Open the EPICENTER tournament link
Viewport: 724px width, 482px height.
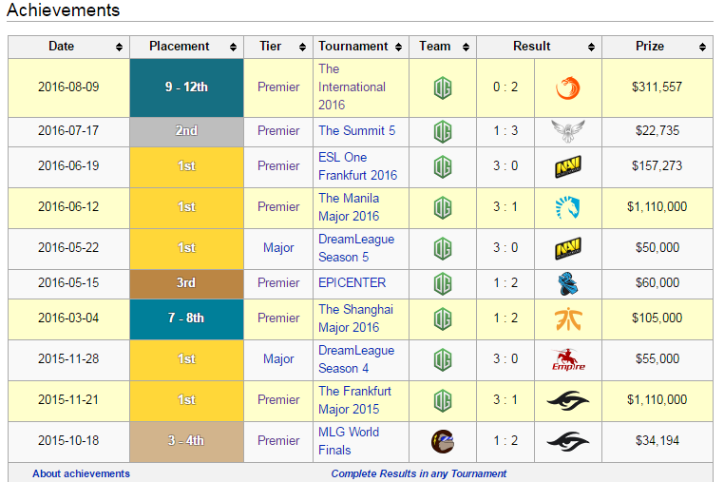352,282
